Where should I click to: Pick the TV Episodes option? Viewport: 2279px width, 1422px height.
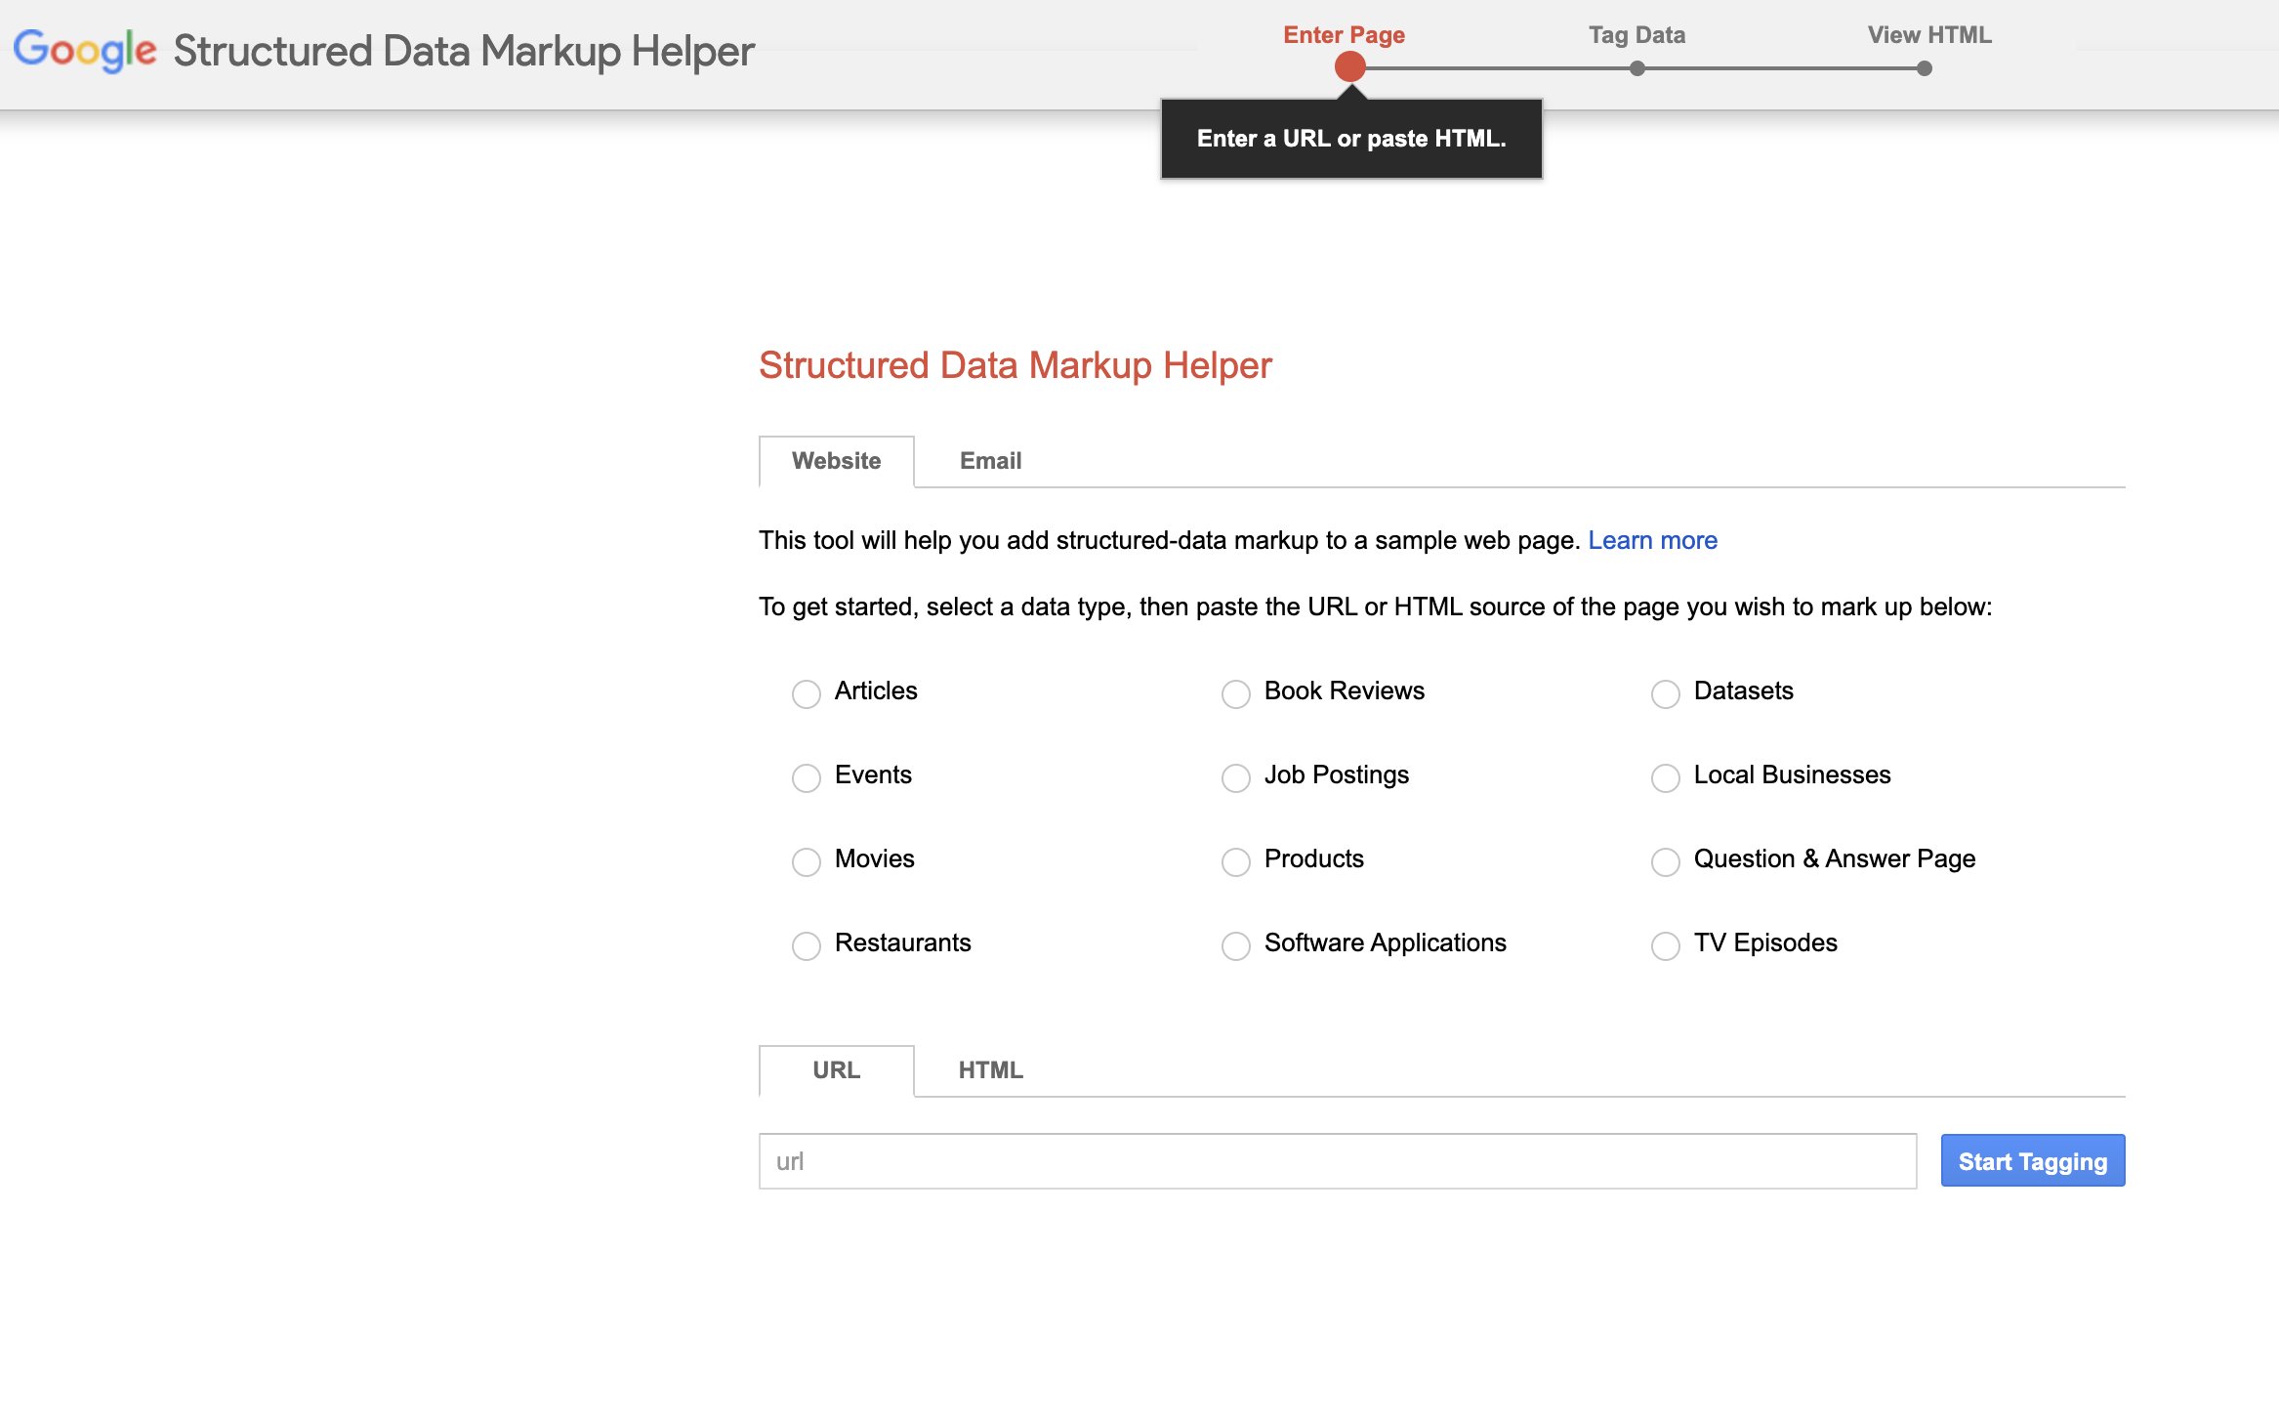click(x=1666, y=945)
